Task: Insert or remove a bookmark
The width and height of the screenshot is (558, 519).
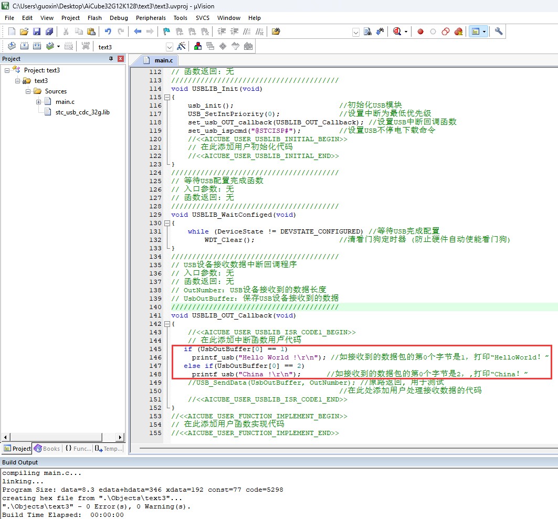Action: [166, 31]
